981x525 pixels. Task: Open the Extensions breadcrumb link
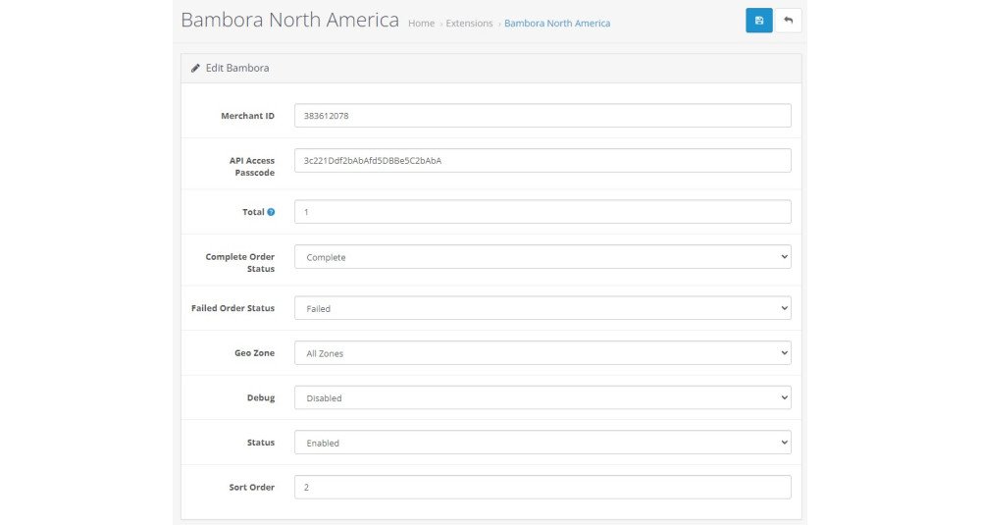pyautogui.click(x=469, y=24)
